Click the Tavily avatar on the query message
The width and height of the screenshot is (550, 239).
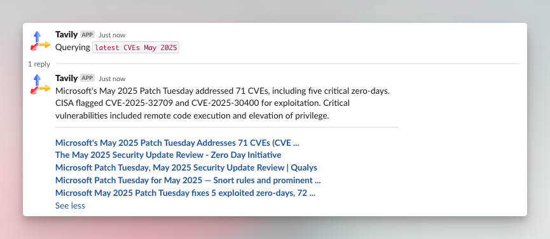pyautogui.click(x=40, y=41)
